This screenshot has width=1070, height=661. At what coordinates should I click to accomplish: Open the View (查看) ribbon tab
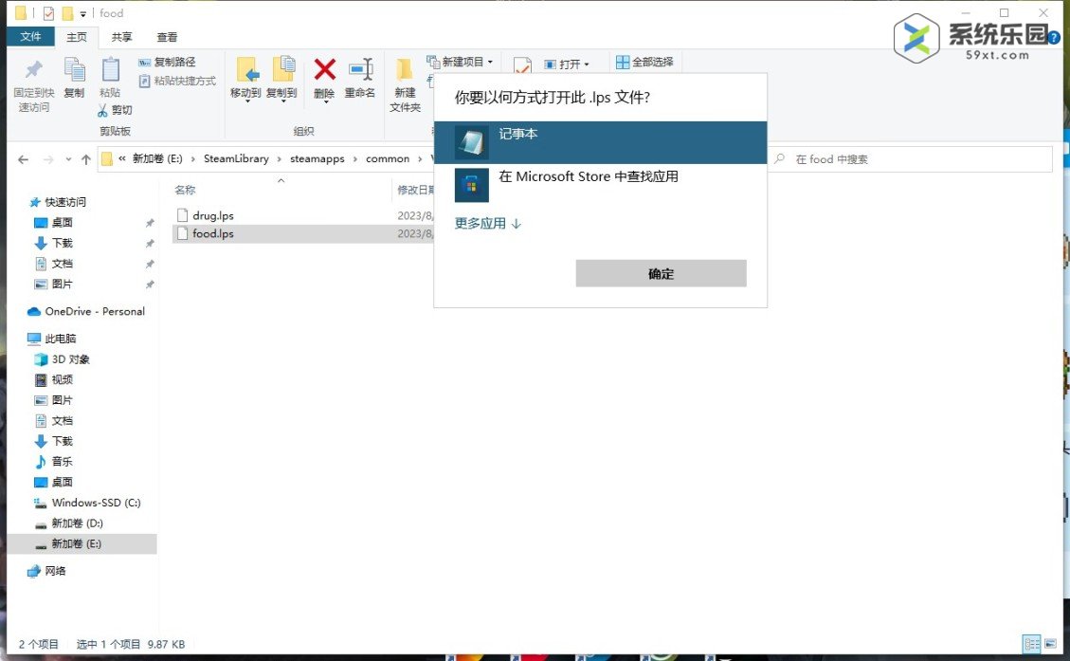pos(167,37)
